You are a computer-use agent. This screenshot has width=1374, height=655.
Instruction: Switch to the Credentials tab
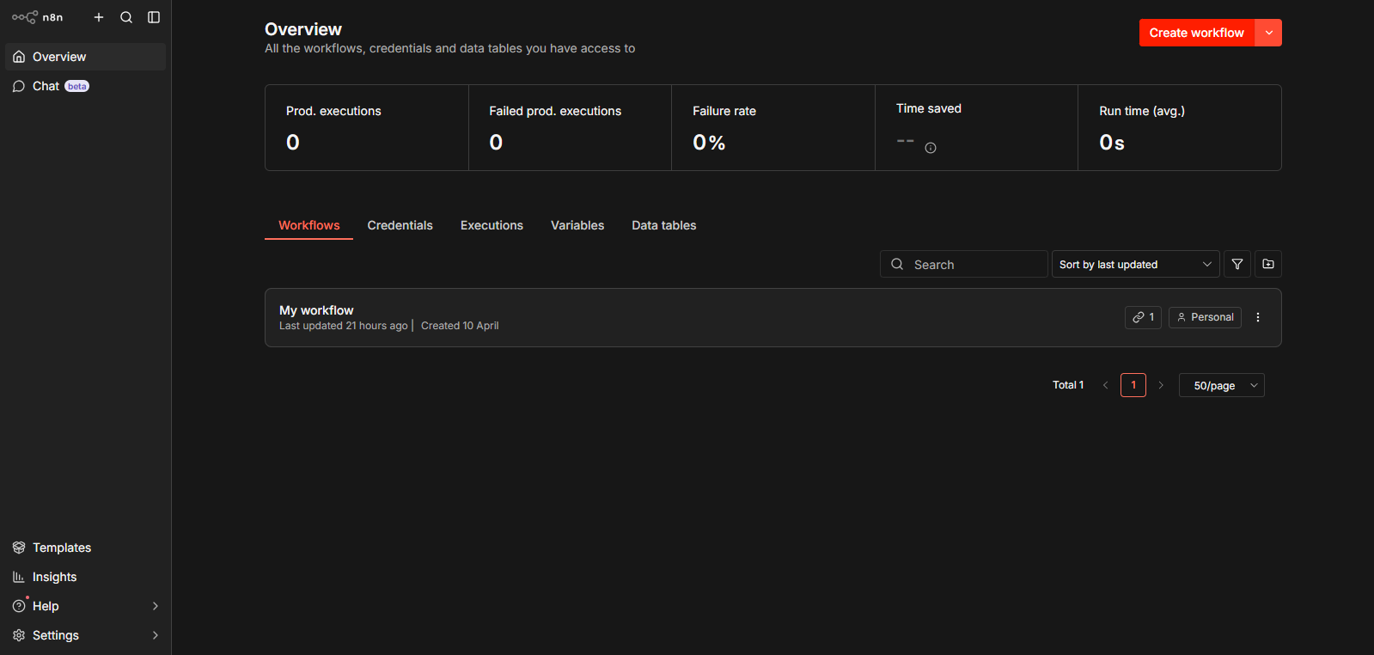[400, 225]
